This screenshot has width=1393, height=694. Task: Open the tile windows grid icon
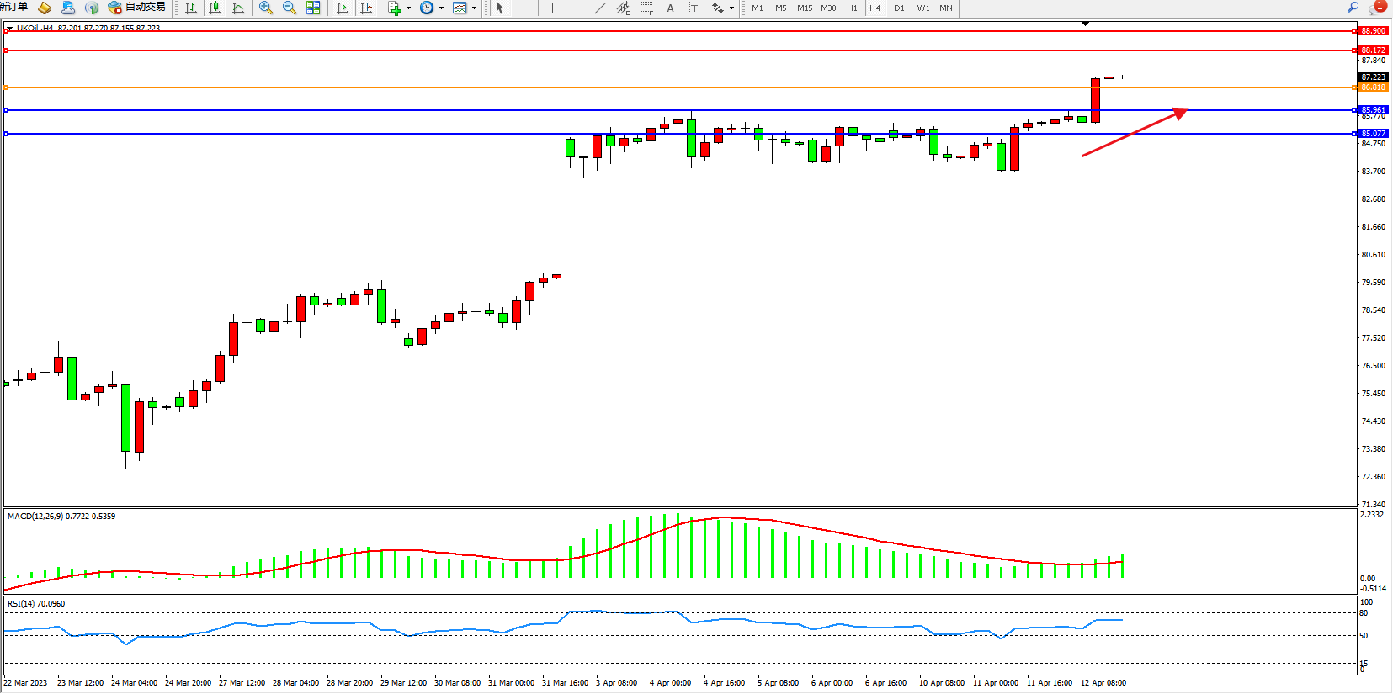point(313,8)
